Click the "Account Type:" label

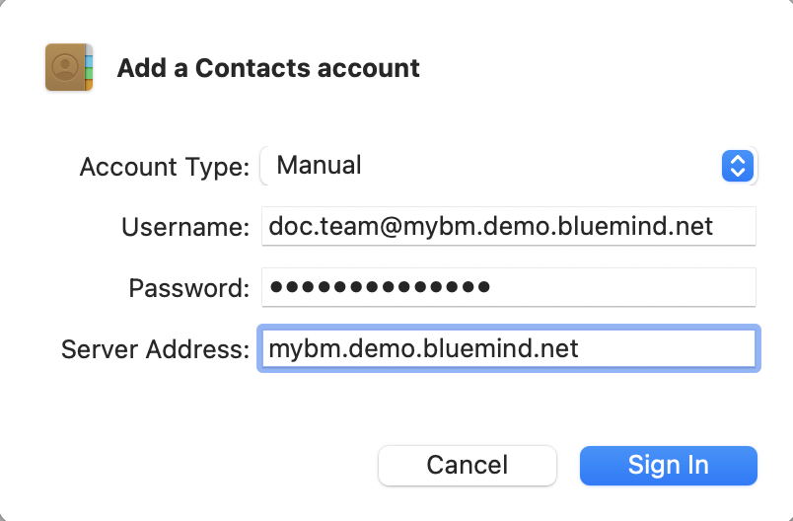pos(165,167)
